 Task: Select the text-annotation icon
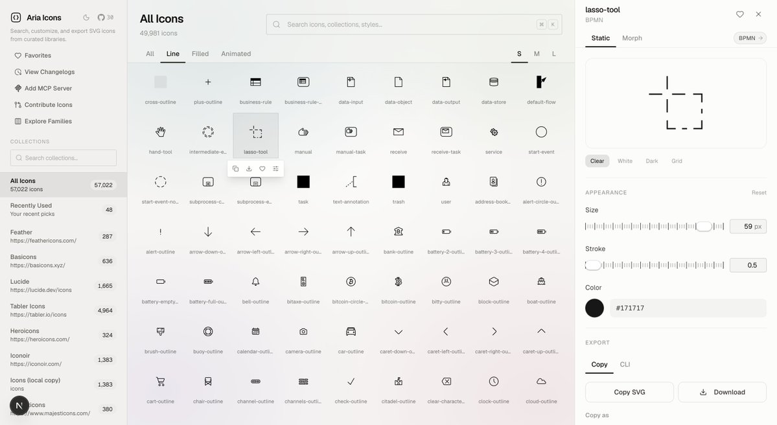(x=351, y=186)
